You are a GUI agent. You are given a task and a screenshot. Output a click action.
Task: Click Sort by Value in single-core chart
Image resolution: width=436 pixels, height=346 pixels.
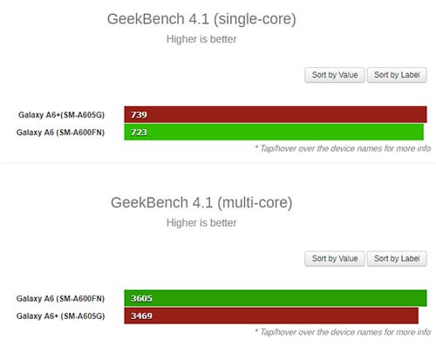pyautogui.click(x=335, y=75)
